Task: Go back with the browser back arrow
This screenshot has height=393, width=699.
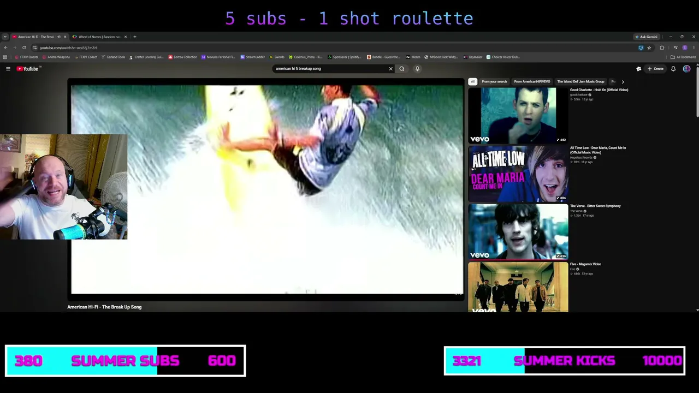Action: pos(5,47)
